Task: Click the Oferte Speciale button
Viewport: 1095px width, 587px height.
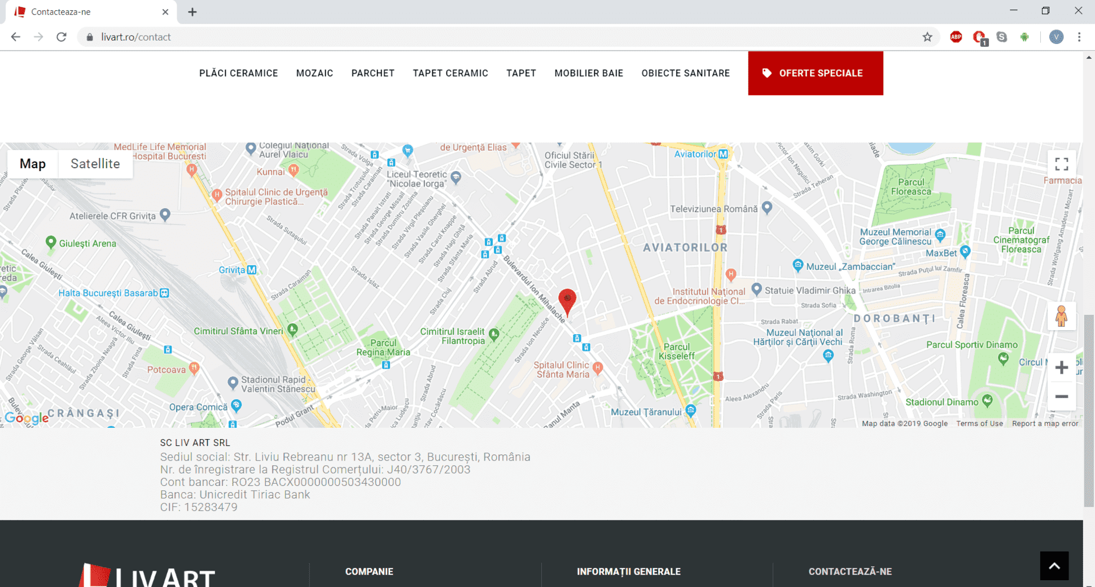Action: [x=815, y=73]
